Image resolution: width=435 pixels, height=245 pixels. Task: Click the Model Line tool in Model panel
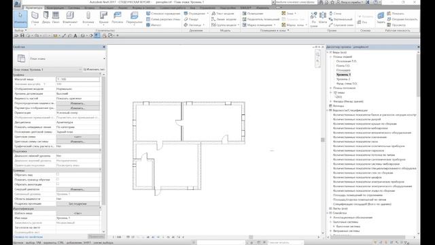(x=224, y=19)
